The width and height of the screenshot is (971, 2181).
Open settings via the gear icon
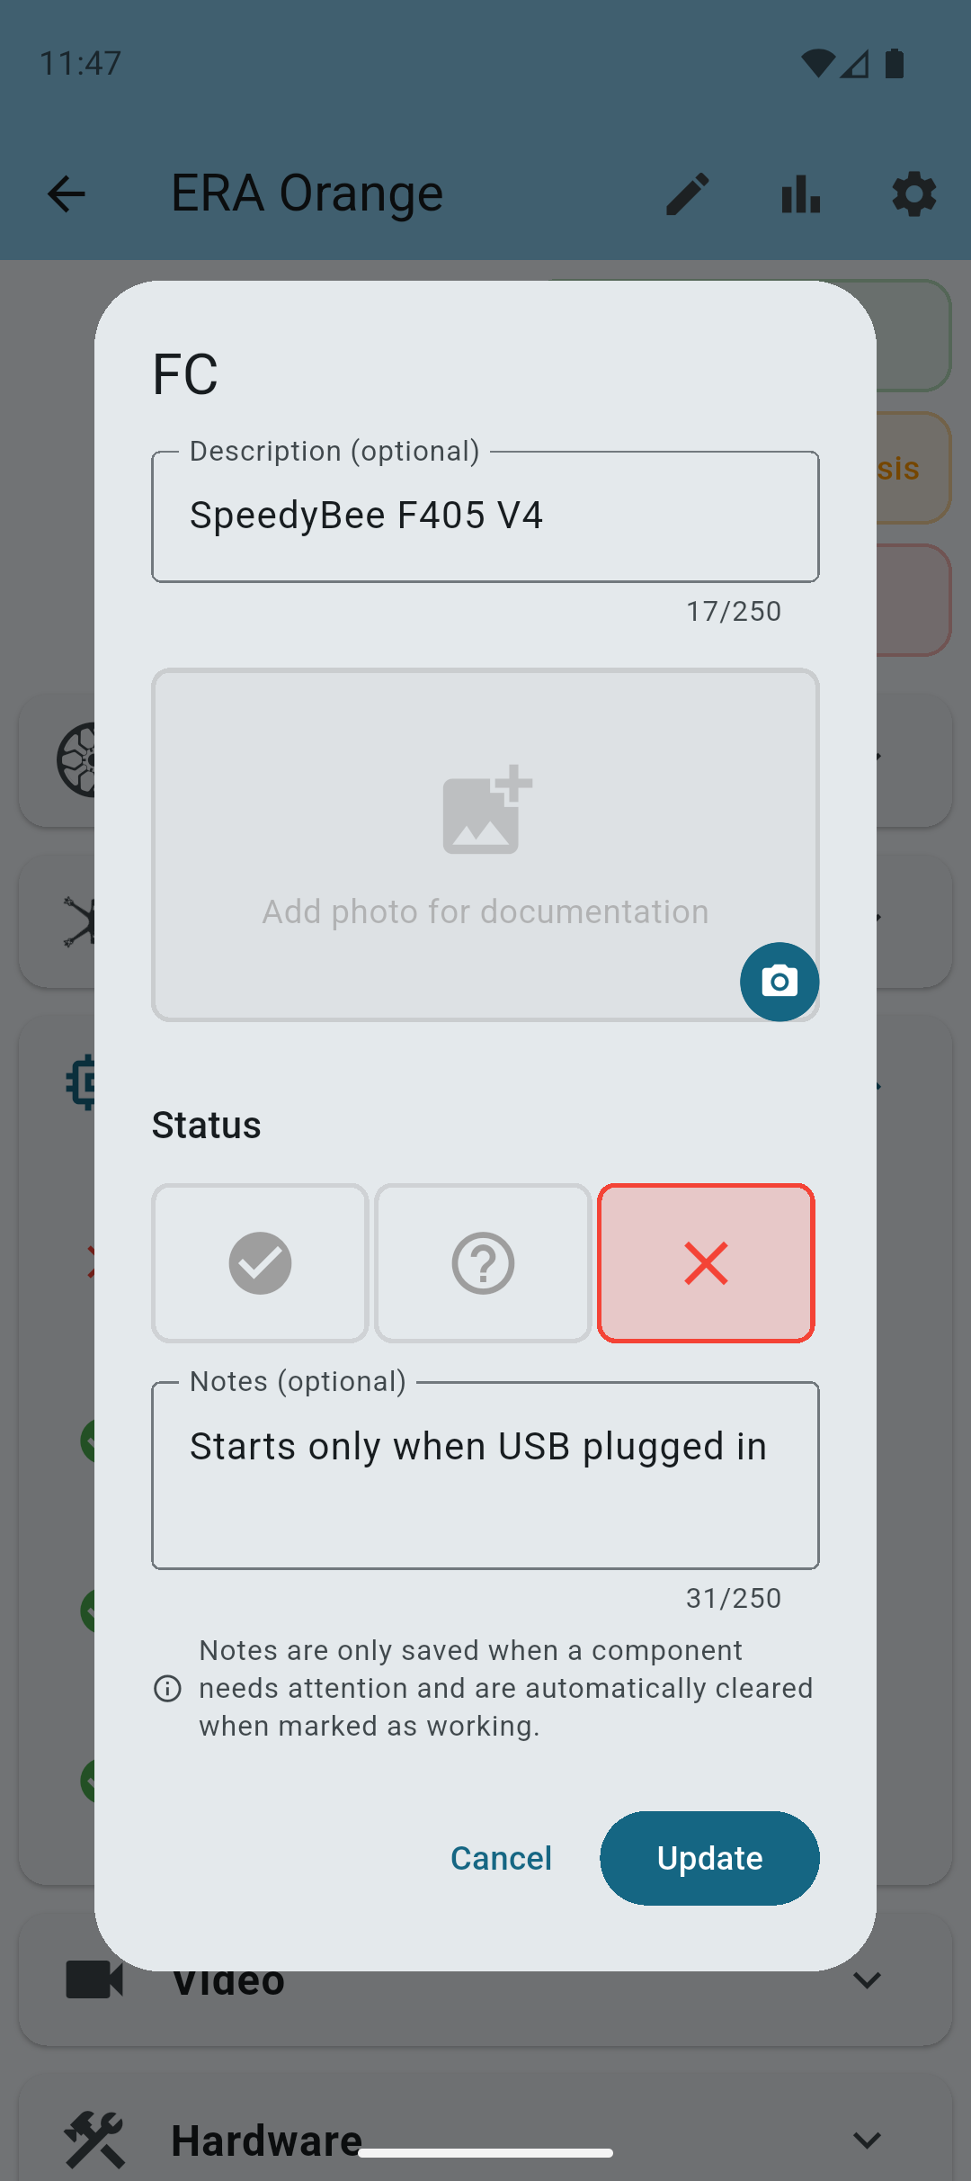[x=913, y=193]
